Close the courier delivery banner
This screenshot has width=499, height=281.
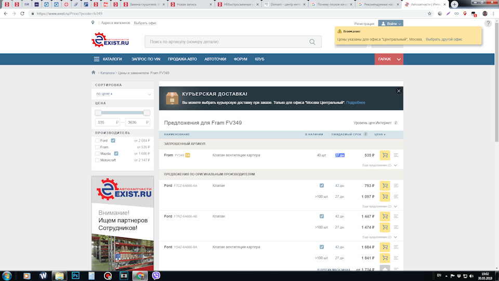tap(399, 91)
